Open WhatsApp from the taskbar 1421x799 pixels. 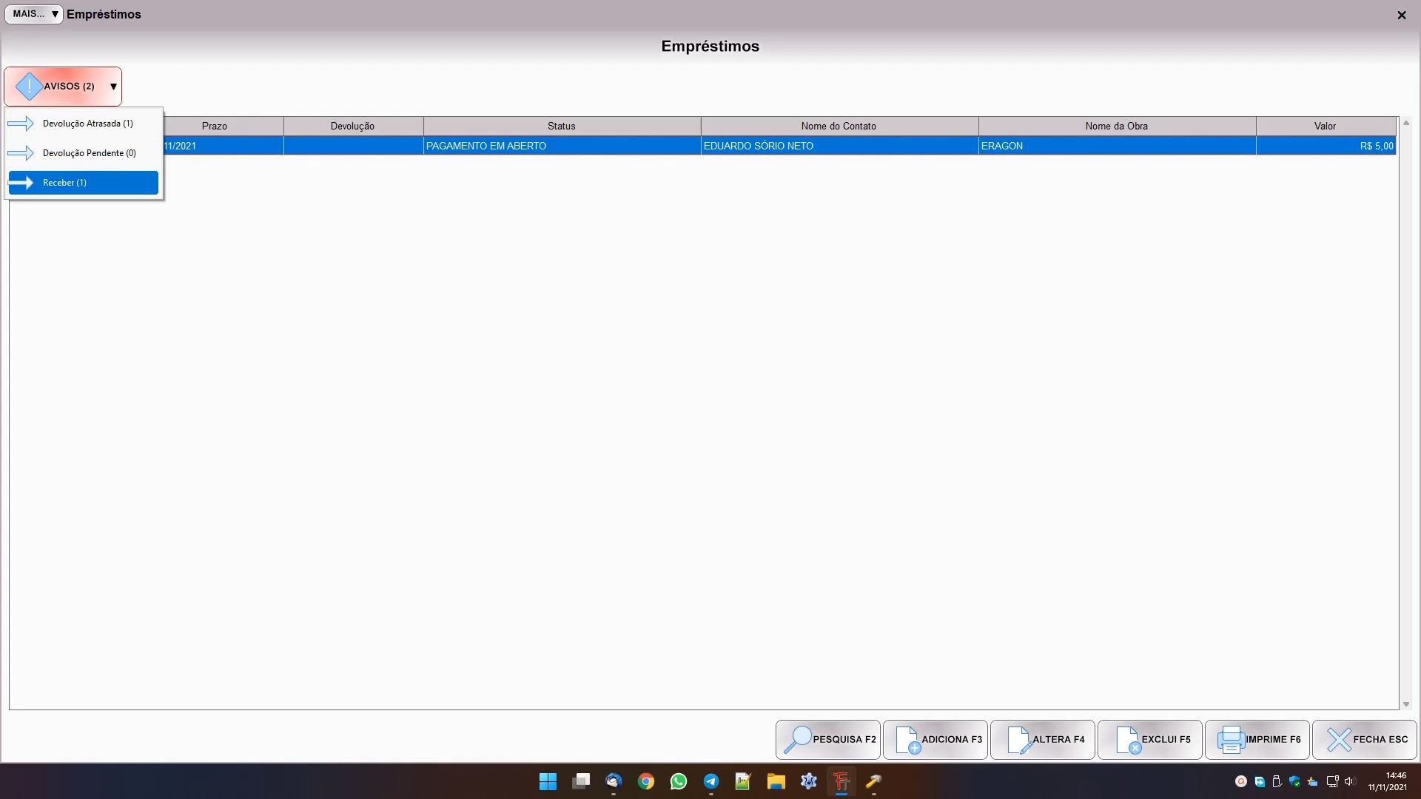point(678,781)
